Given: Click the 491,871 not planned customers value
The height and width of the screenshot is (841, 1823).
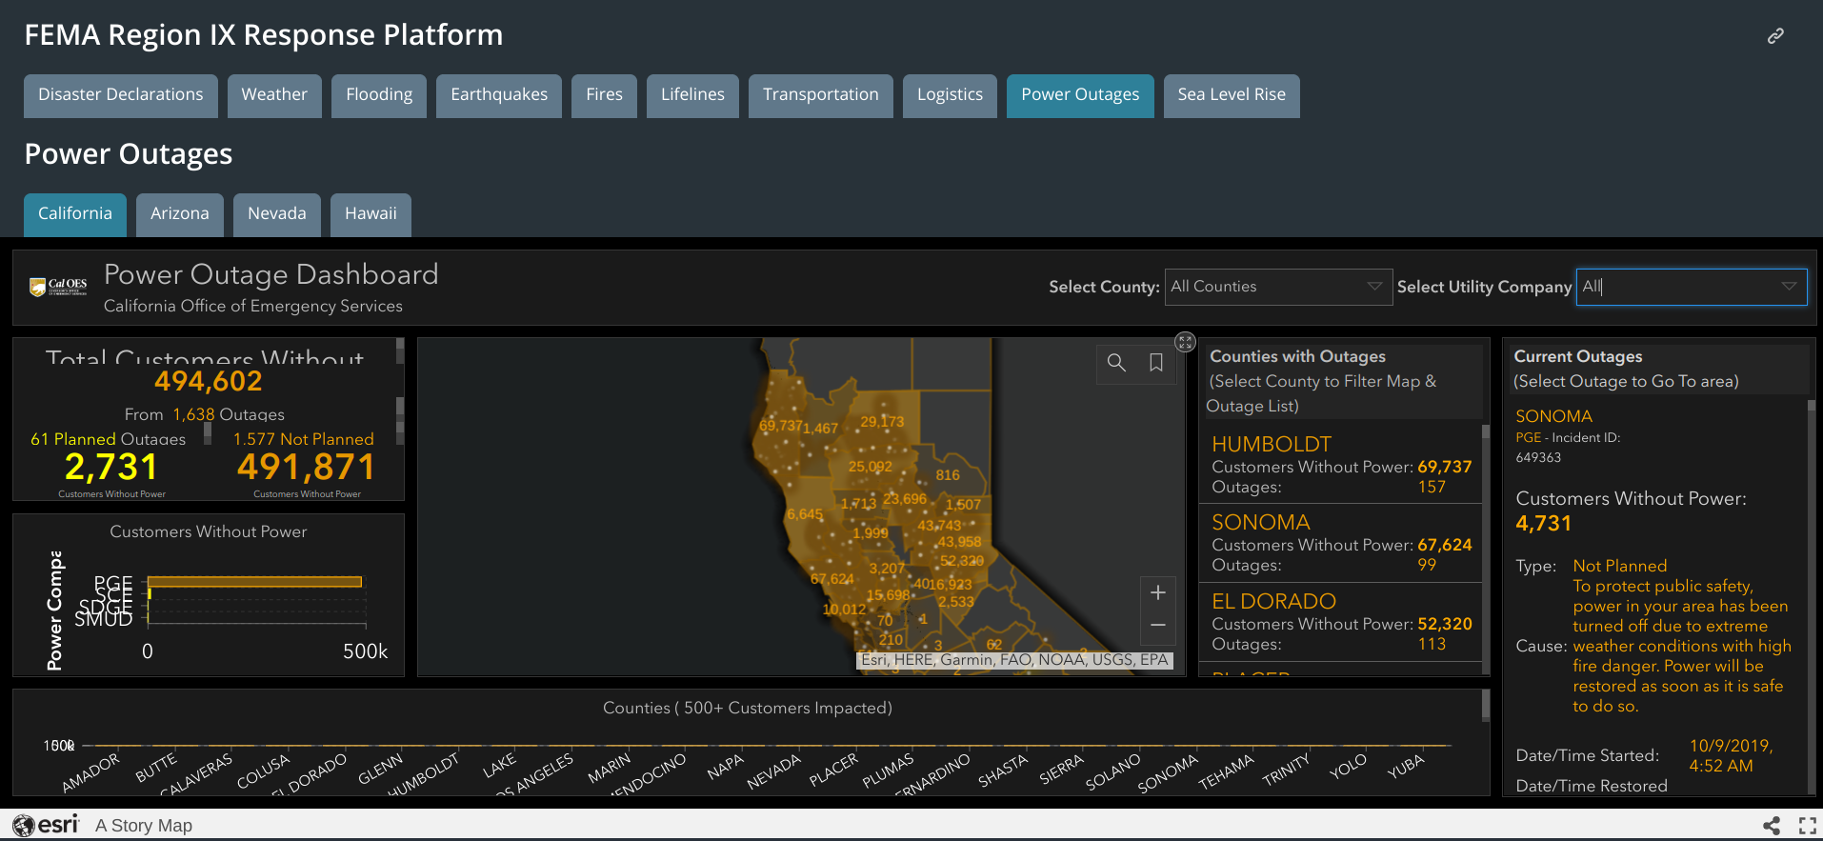Looking at the screenshot, I should pos(307,467).
